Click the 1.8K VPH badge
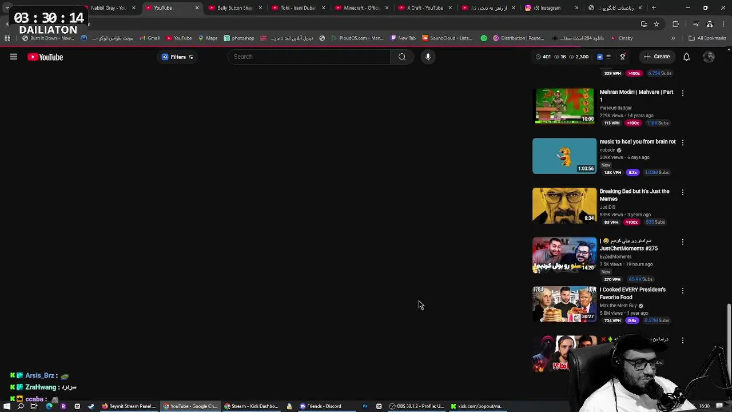Image resolution: width=732 pixels, height=412 pixels. click(612, 172)
